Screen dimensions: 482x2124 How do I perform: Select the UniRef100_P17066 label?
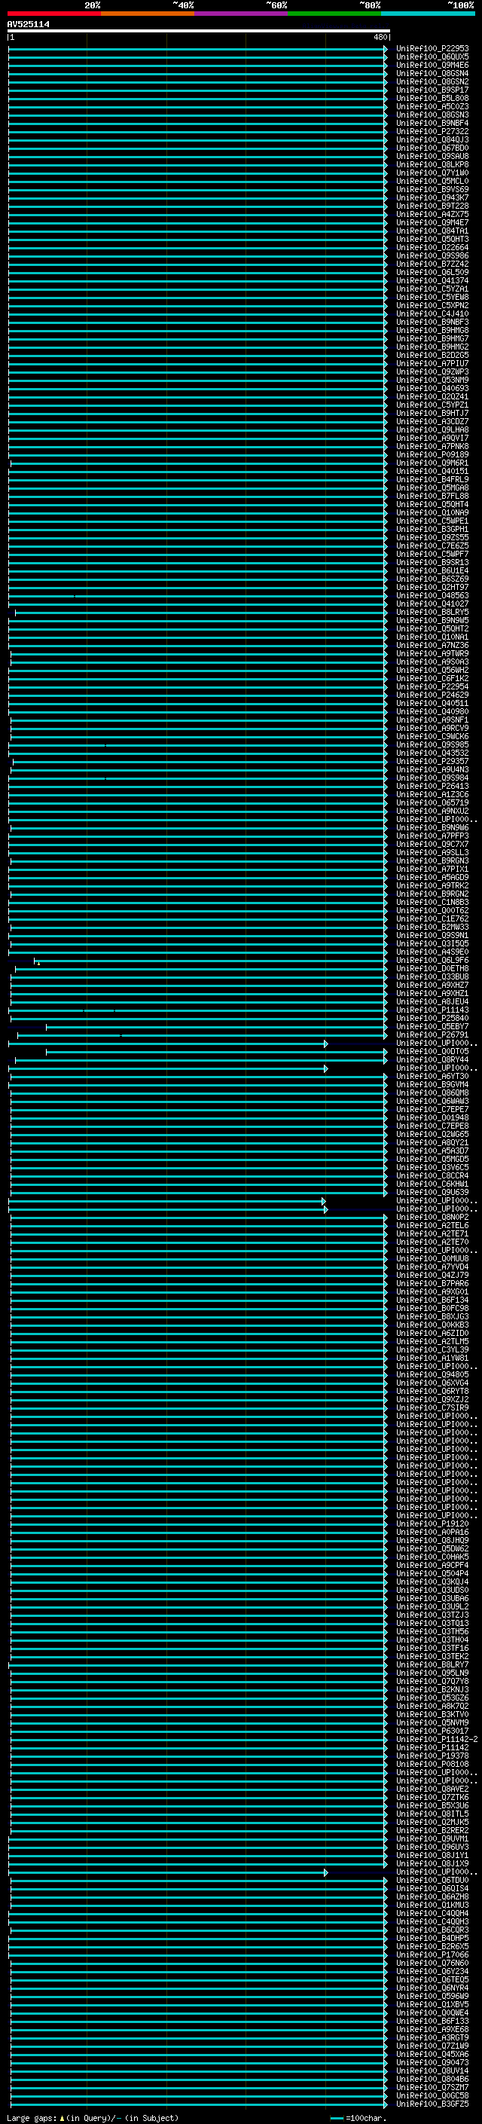tap(432, 1954)
